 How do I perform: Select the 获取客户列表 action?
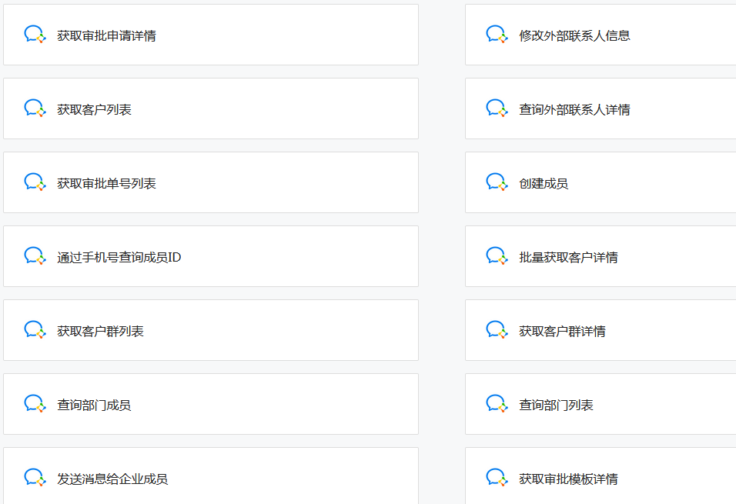[211, 108]
